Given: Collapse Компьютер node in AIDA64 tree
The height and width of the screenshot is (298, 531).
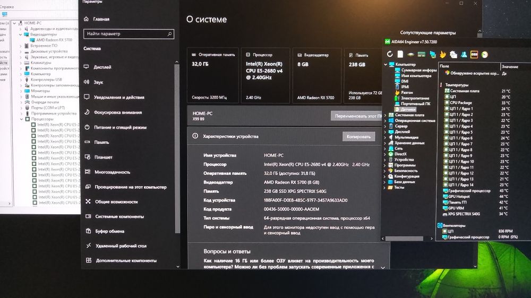Looking at the screenshot, I should click(386, 64).
